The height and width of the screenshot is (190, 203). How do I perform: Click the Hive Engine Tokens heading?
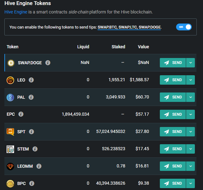[28, 3]
